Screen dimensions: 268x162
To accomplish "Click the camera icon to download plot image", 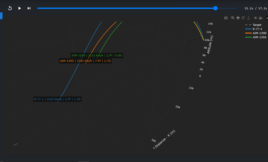I will (x=226, y=18).
